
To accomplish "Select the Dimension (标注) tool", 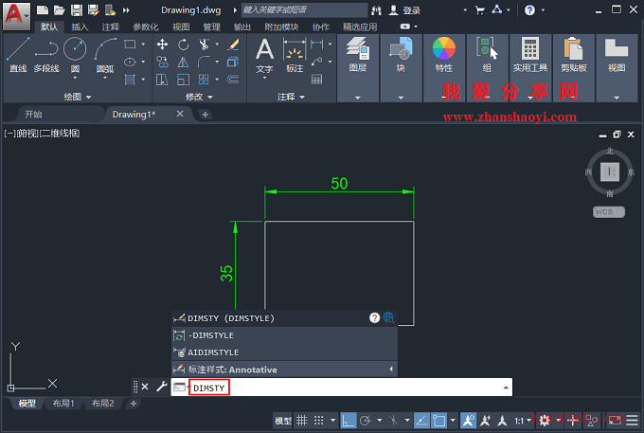I will pyautogui.click(x=295, y=55).
